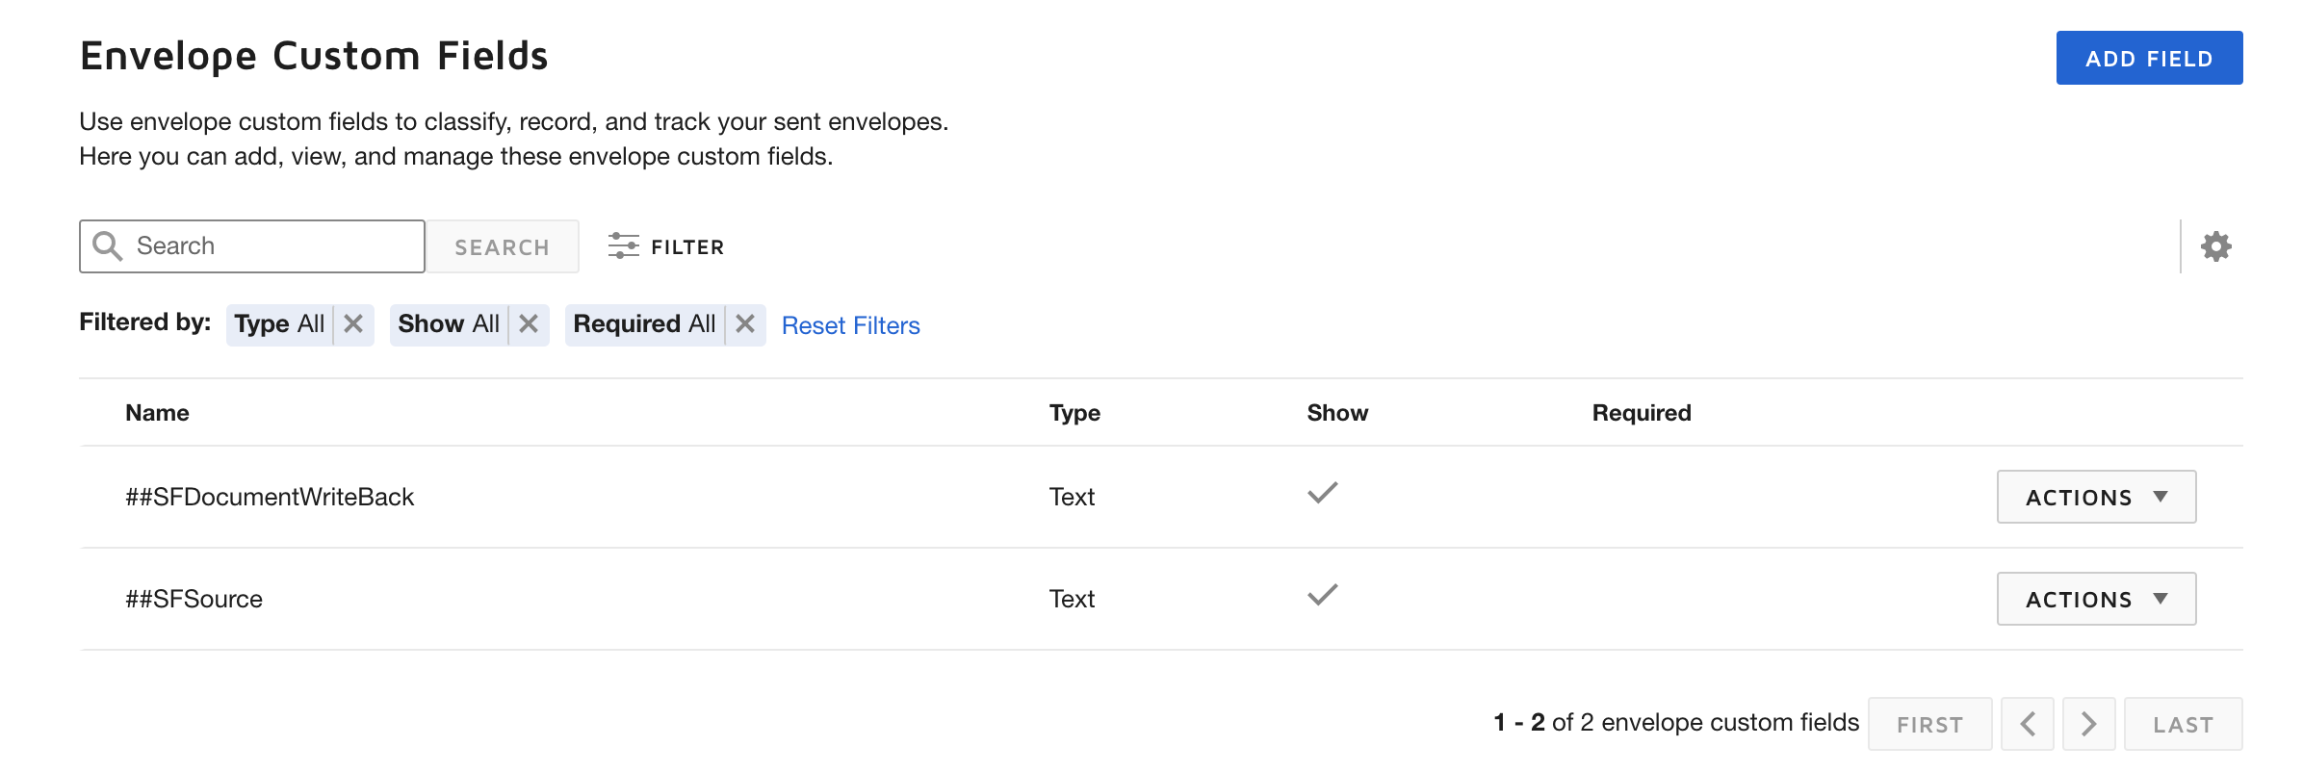Image resolution: width=2303 pixels, height=772 pixels.
Task: Open the Filter options panel
Action: pyautogui.click(x=666, y=246)
